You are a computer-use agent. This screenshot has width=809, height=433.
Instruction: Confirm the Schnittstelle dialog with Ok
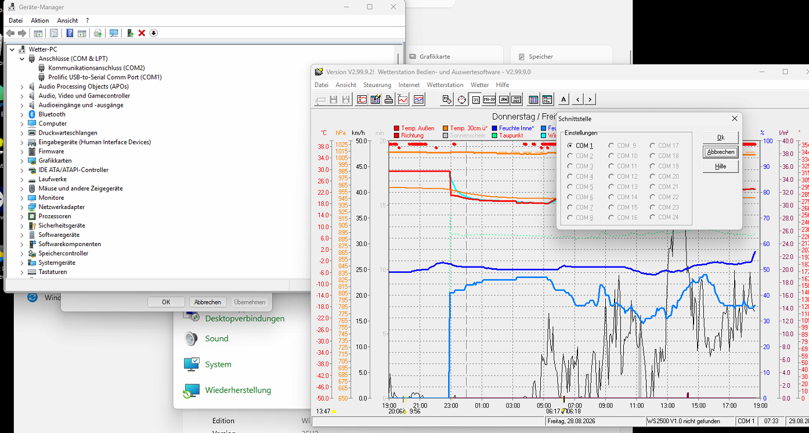click(x=721, y=138)
